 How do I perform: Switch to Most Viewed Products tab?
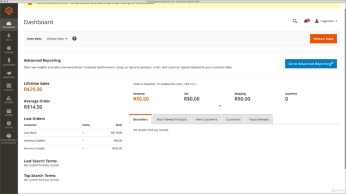(x=172, y=119)
